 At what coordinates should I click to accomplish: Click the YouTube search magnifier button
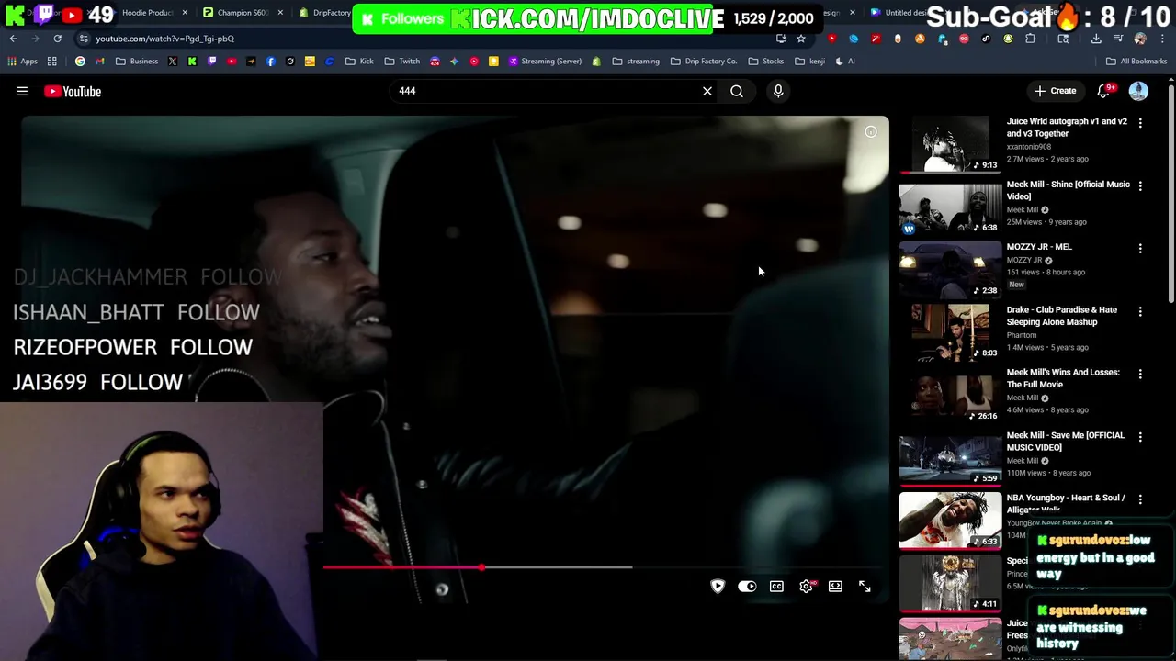(x=737, y=91)
